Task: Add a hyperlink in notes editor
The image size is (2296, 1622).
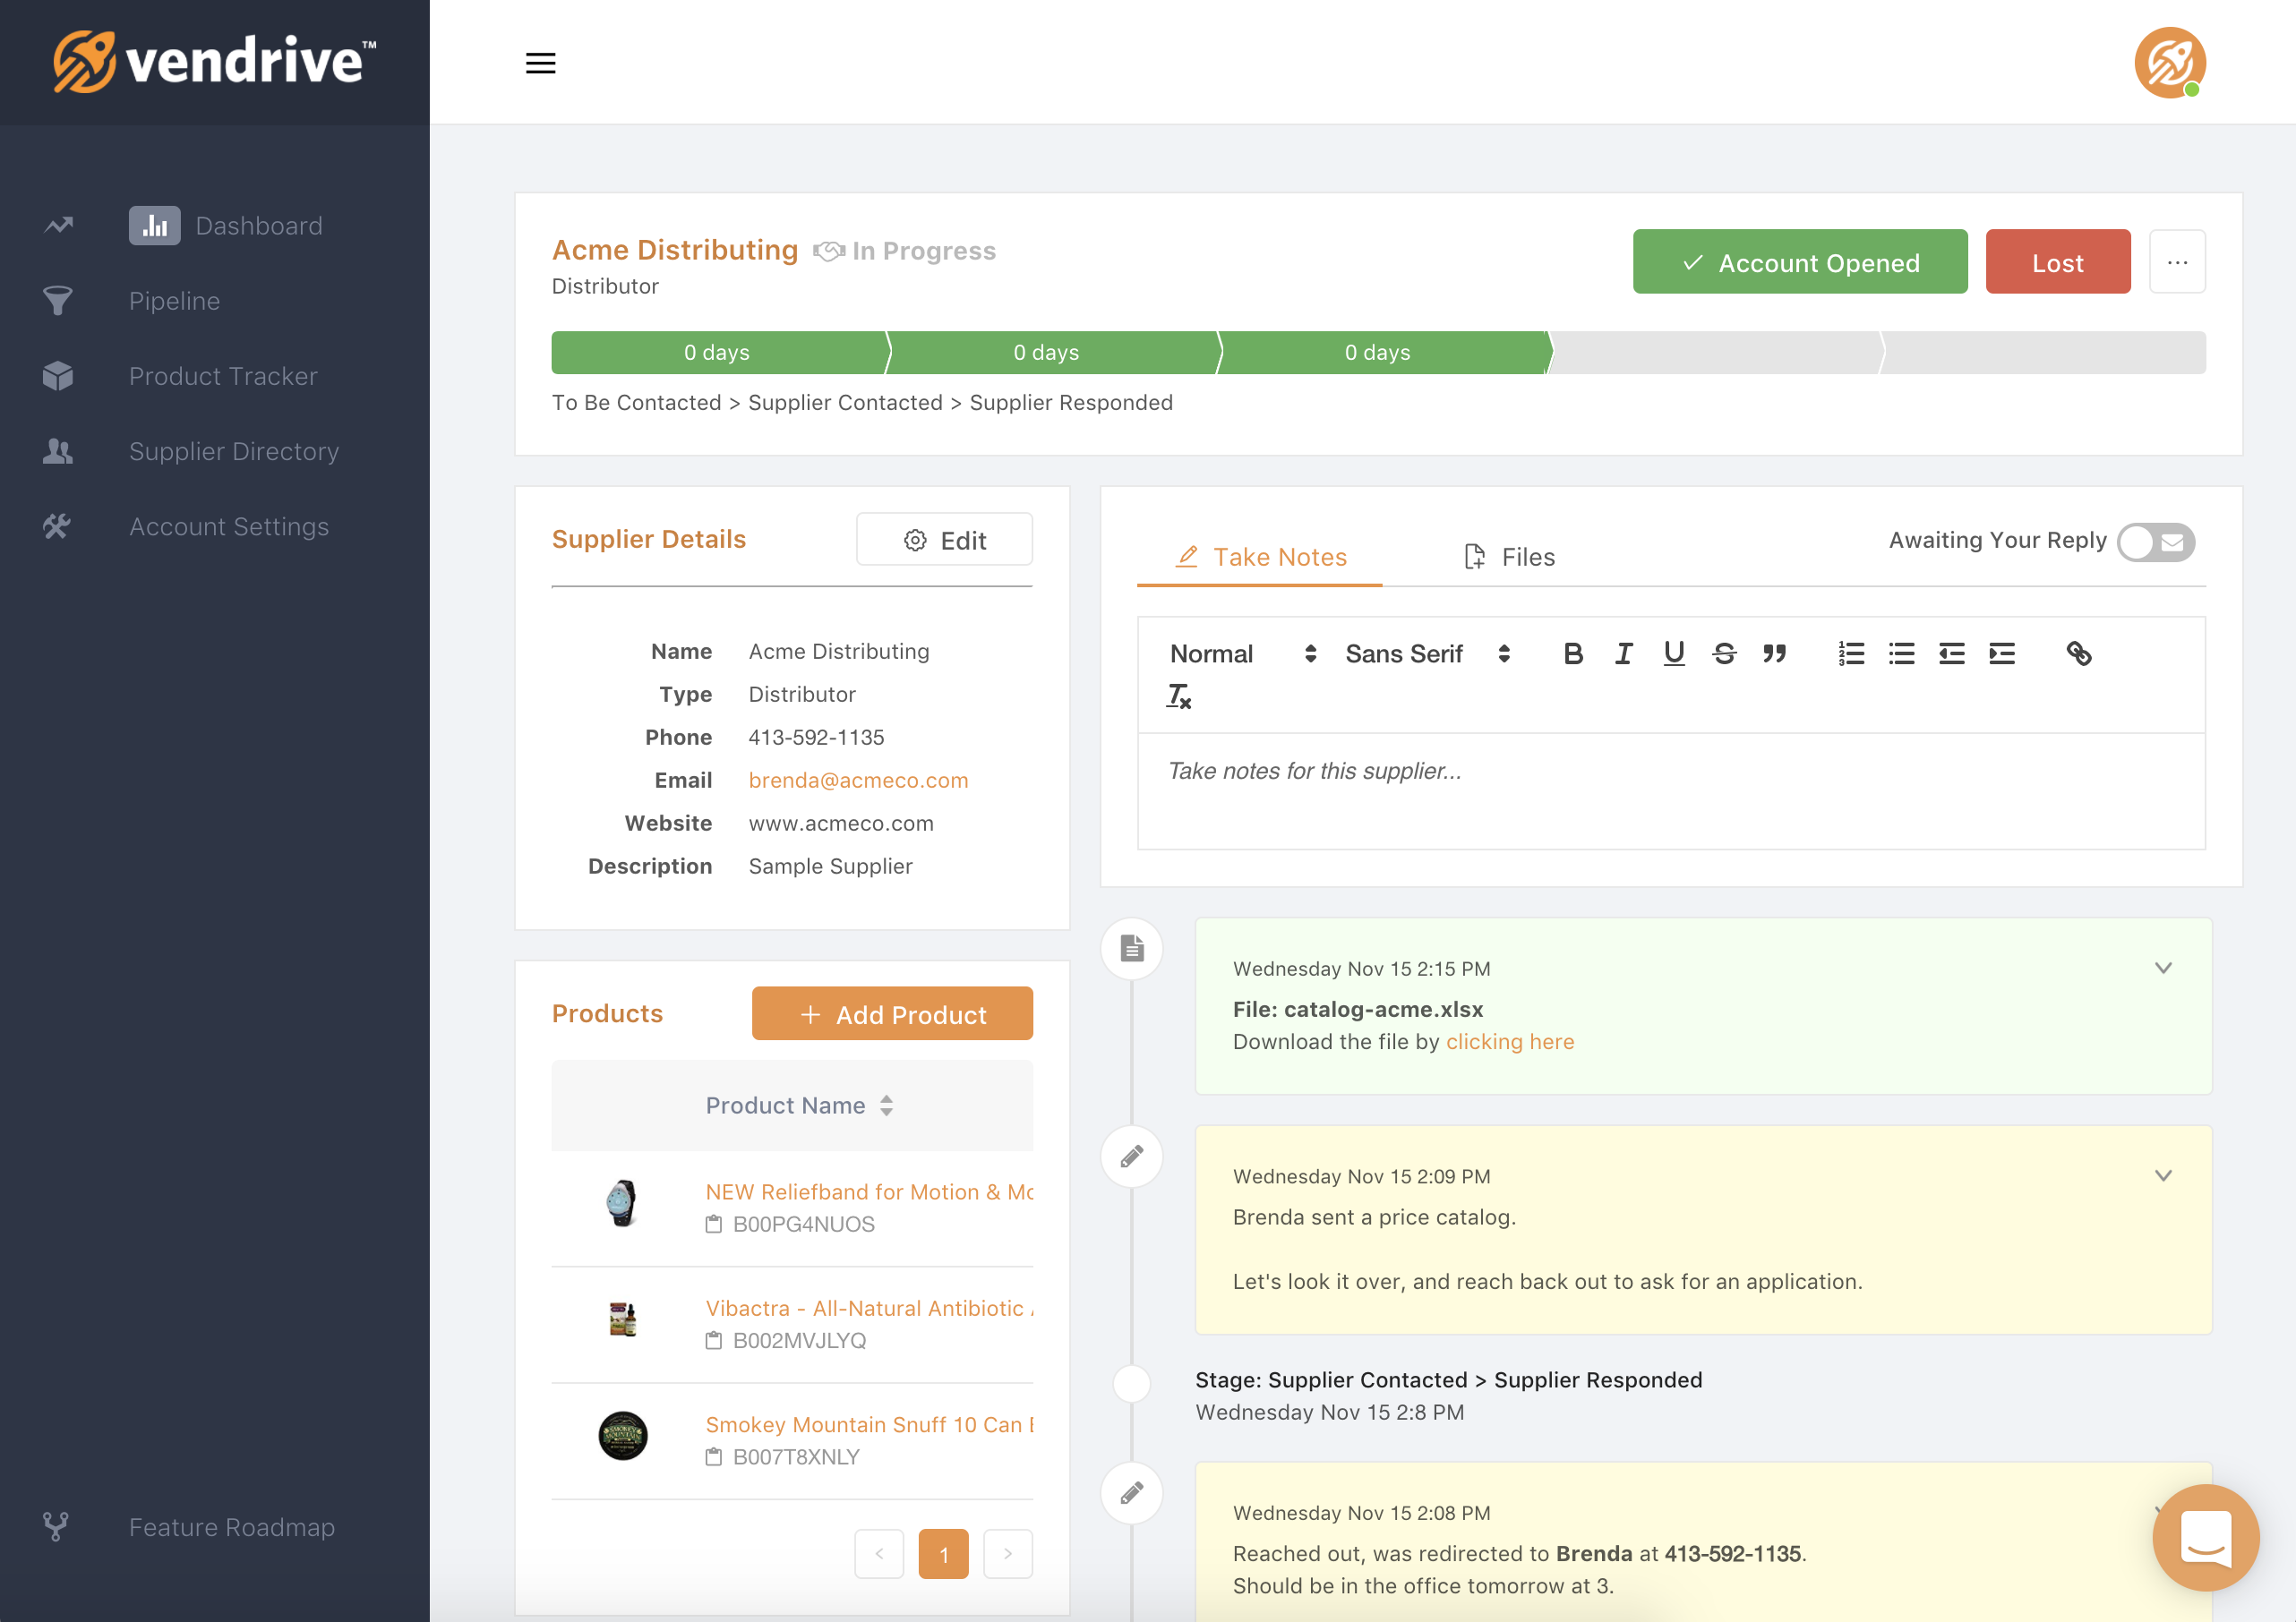Action: (x=2078, y=653)
